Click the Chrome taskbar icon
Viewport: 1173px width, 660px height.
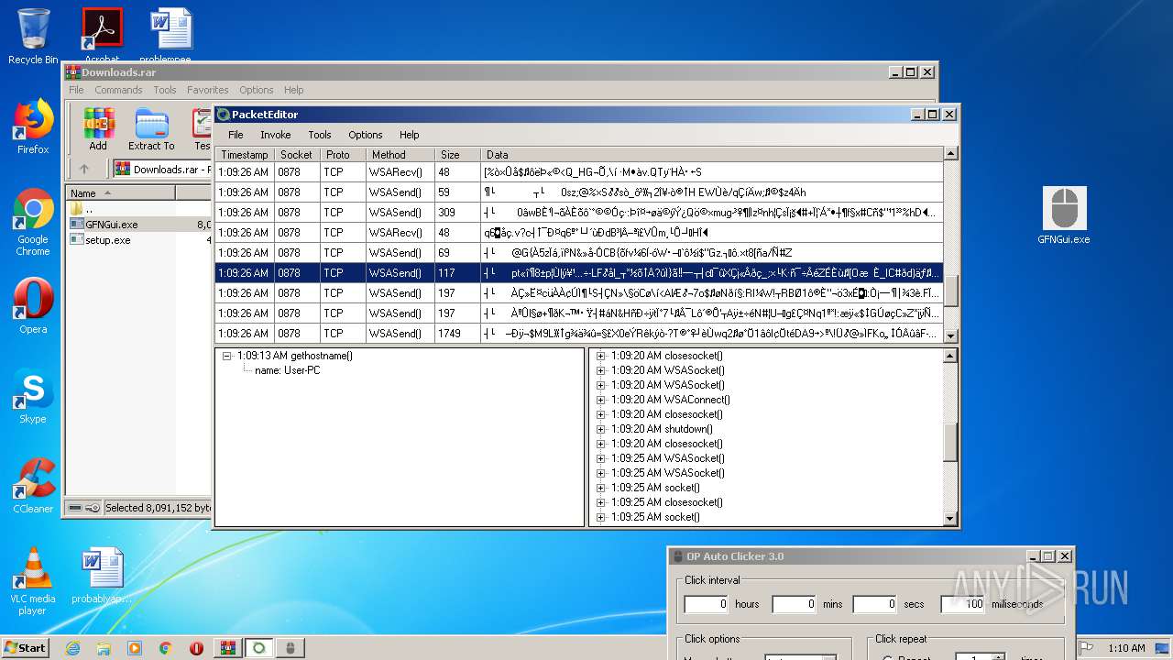(x=165, y=648)
